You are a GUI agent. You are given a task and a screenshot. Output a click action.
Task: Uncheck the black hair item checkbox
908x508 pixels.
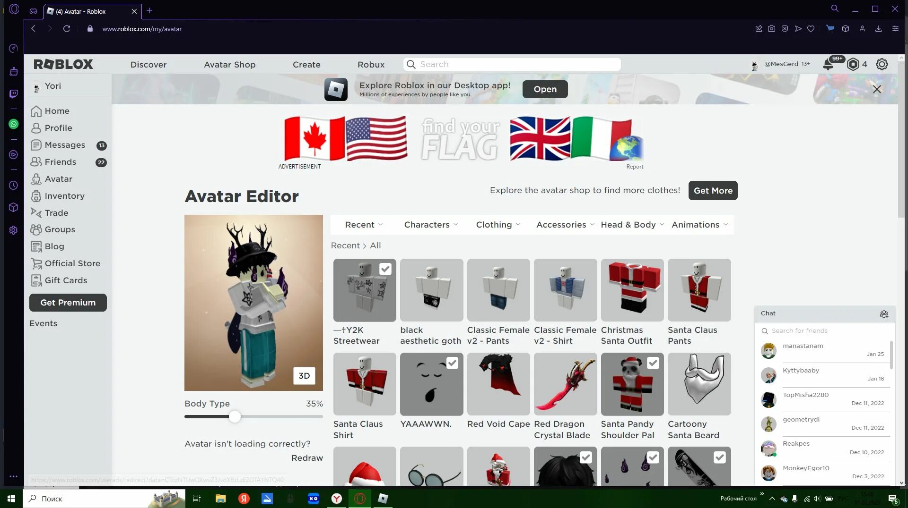586,457
